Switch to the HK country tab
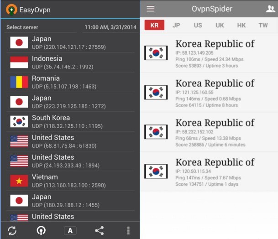This screenshot has width=278, height=239. [241, 25]
